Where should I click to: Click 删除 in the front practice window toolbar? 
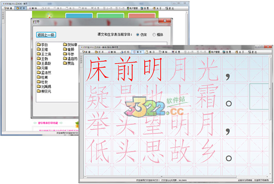112,52
